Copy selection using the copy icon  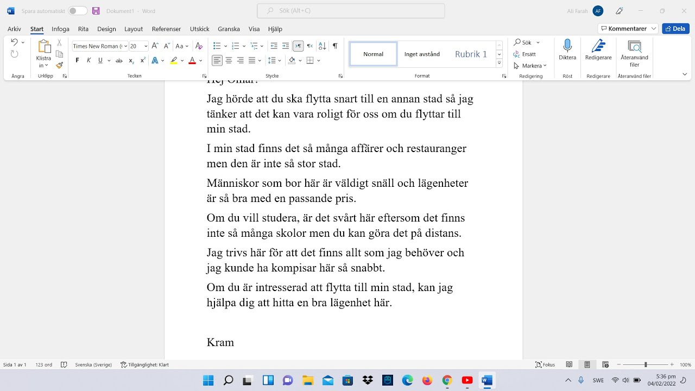coord(59,54)
